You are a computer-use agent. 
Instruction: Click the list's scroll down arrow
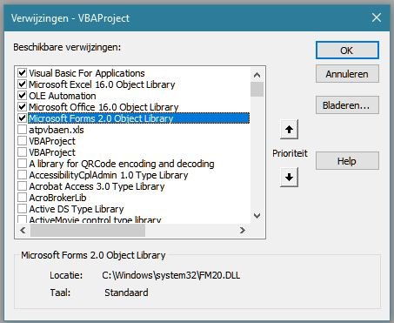pos(257,216)
